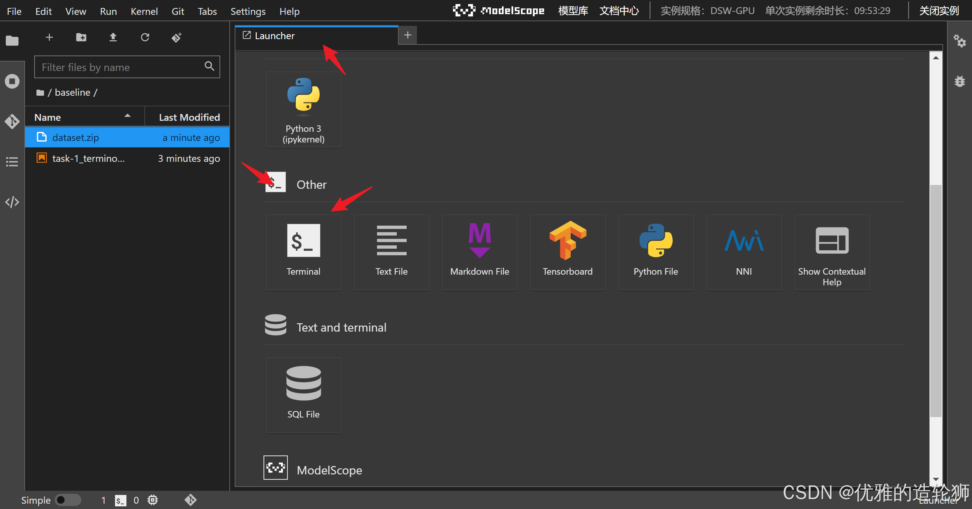972x509 pixels.
Task: Open the 文档中心 link
Action: [619, 11]
